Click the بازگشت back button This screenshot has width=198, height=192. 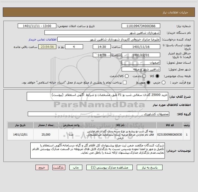[x=59, y=168]
